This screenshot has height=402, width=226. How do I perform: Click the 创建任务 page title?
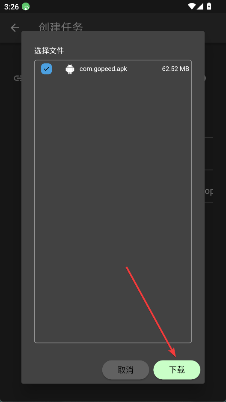coord(61,27)
